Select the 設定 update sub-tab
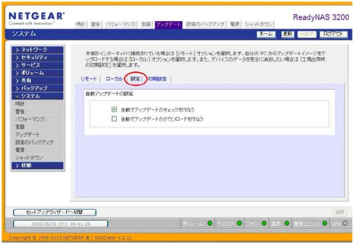This screenshot has height=243, width=354. pos(135,79)
